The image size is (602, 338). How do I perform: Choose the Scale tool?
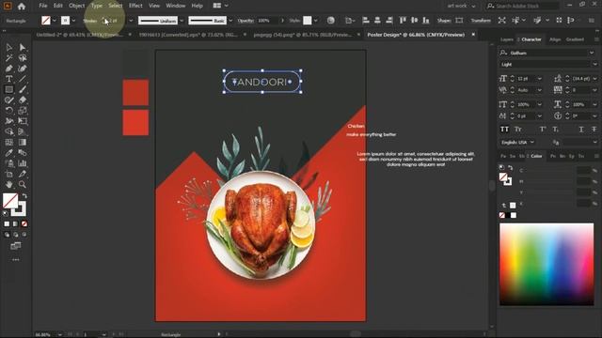23,111
